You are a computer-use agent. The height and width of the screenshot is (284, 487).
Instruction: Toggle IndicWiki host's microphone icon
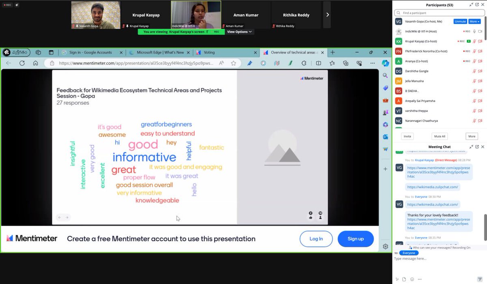pos(474,31)
